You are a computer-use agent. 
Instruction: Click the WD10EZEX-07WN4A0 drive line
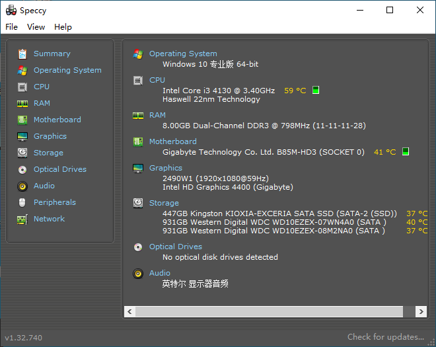click(274, 222)
